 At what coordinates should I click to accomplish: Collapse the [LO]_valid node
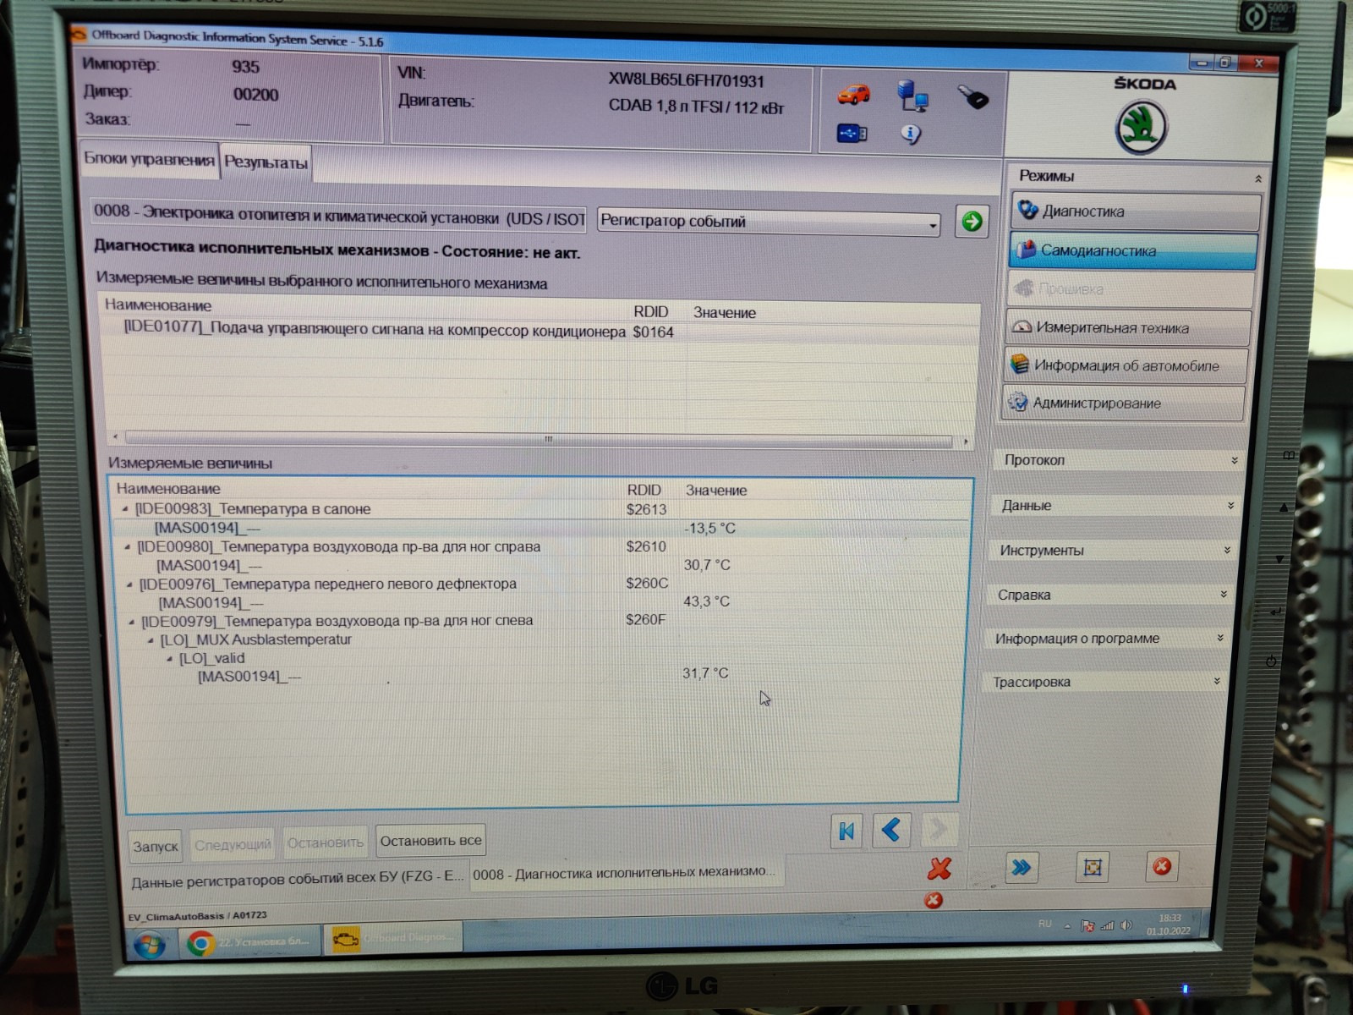point(170,659)
